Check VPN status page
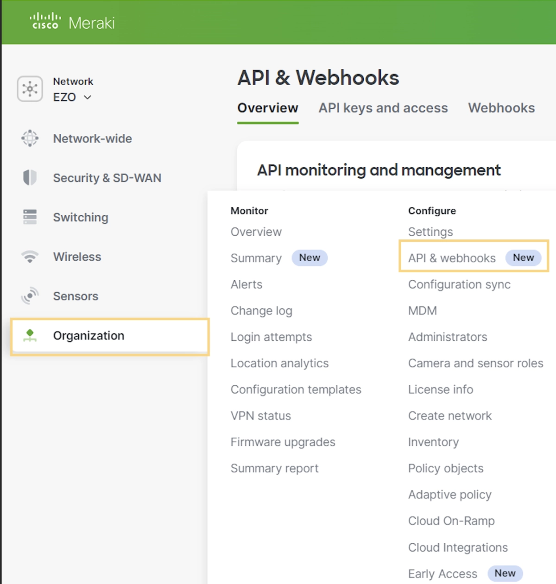556x584 pixels. [x=261, y=416]
